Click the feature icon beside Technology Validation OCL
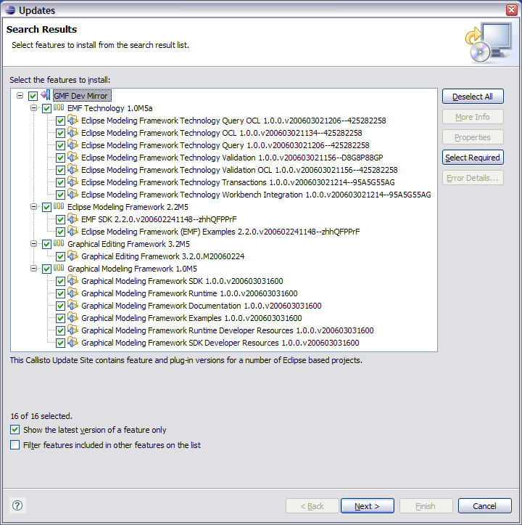Screen dimensions: 522x525 (x=73, y=170)
